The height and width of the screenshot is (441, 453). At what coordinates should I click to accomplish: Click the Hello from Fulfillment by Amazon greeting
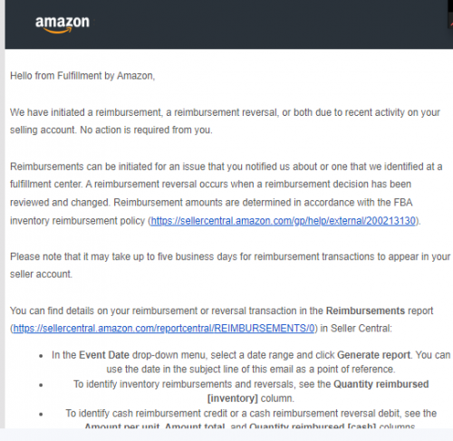point(82,76)
